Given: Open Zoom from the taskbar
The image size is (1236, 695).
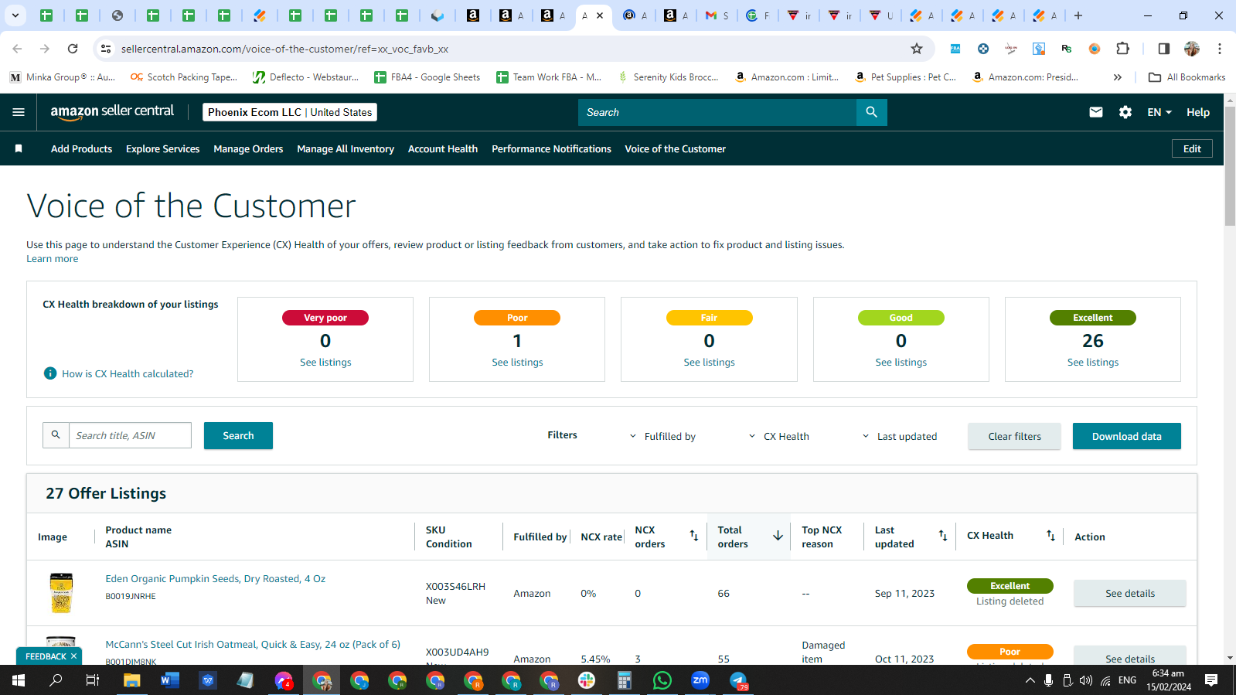Looking at the screenshot, I should pos(700,680).
